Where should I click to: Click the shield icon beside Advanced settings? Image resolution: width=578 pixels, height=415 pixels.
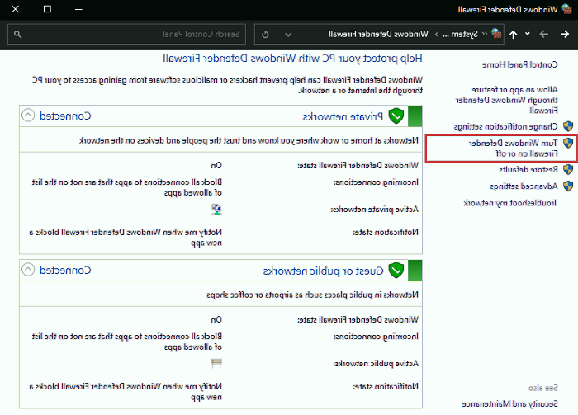(568, 186)
